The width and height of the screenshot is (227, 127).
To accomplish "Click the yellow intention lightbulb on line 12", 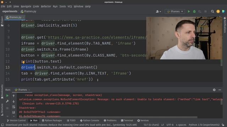I will [x=23, y=62].
